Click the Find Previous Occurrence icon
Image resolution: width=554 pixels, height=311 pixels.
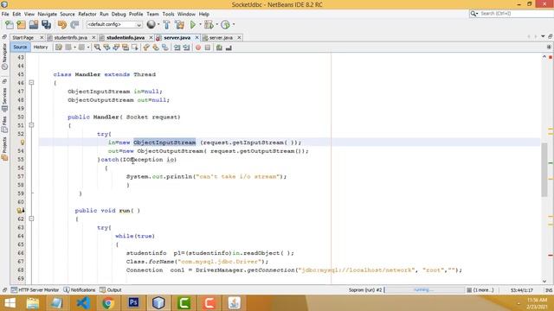[x=106, y=48]
